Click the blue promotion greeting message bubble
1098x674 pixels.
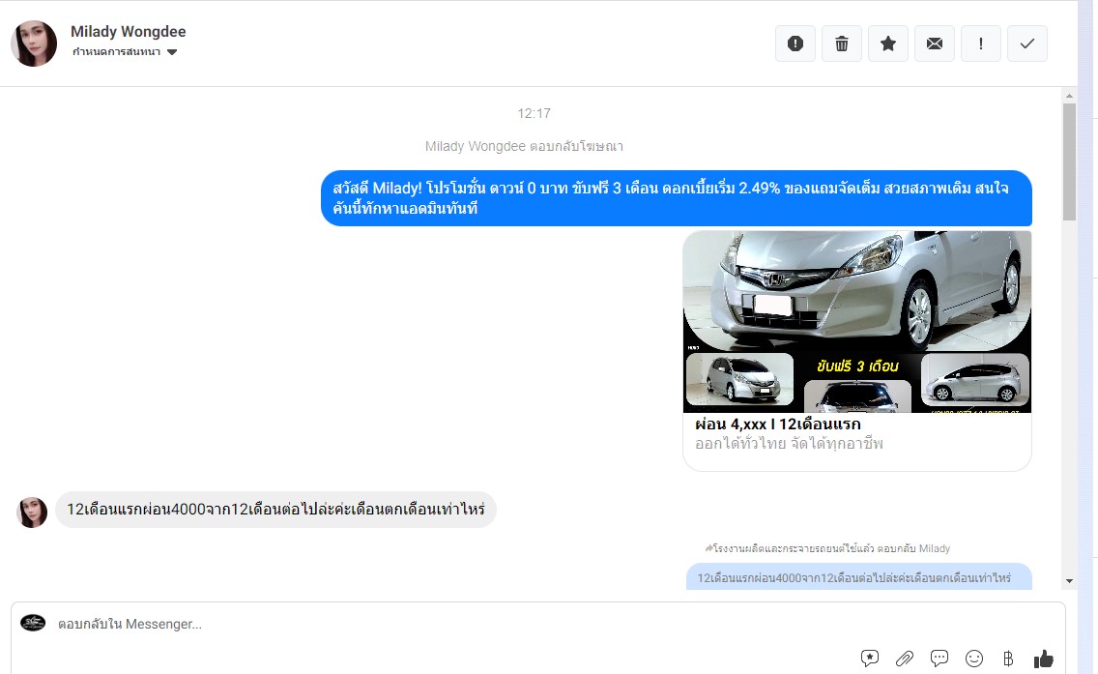pos(677,198)
